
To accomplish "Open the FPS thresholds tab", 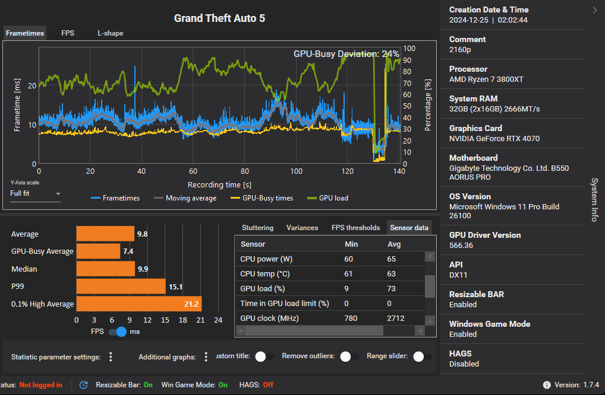I will point(356,228).
